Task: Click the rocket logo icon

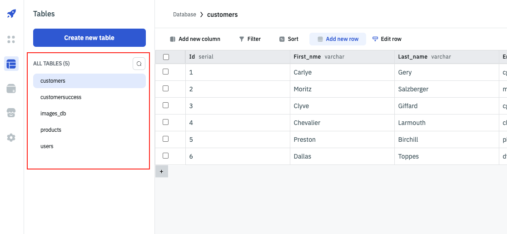Action: (x=11, y=14)
